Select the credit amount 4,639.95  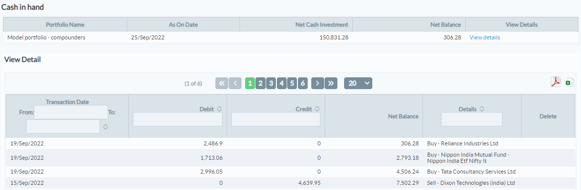click(309, 183)
